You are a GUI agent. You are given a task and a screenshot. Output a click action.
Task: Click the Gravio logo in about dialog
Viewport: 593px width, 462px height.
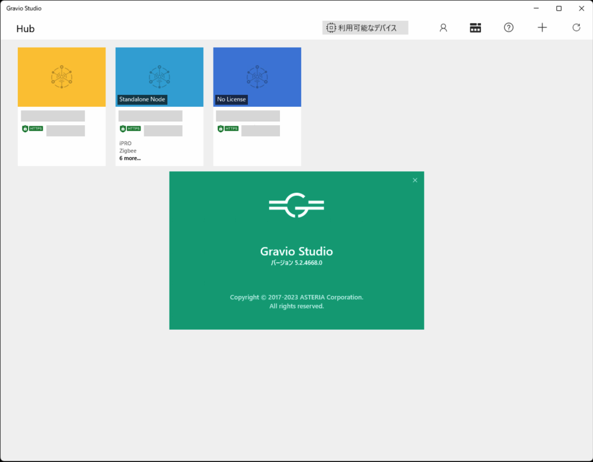pyautogui.click(x=296, y=205)
